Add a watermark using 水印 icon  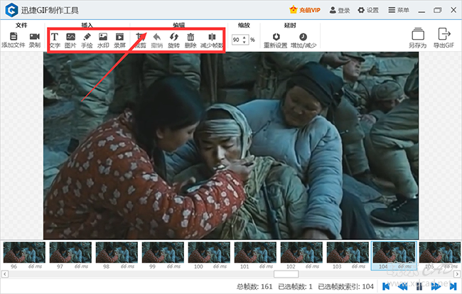click(x=103, y=37)
